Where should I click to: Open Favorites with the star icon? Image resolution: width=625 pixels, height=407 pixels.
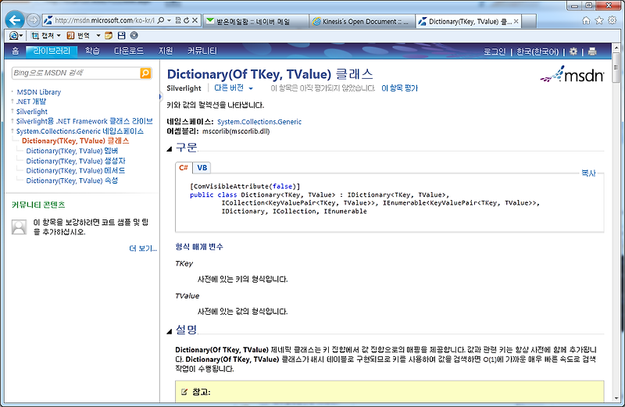tap(599, 20)
